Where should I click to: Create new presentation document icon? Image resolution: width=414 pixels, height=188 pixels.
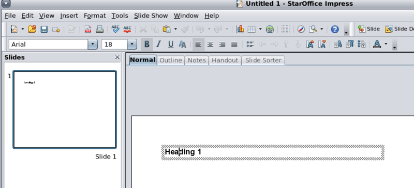point(14,29)
